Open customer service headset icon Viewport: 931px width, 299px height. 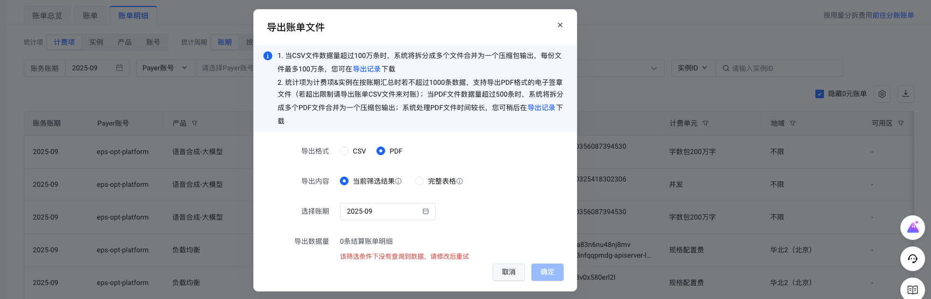(x=913, y=259)
